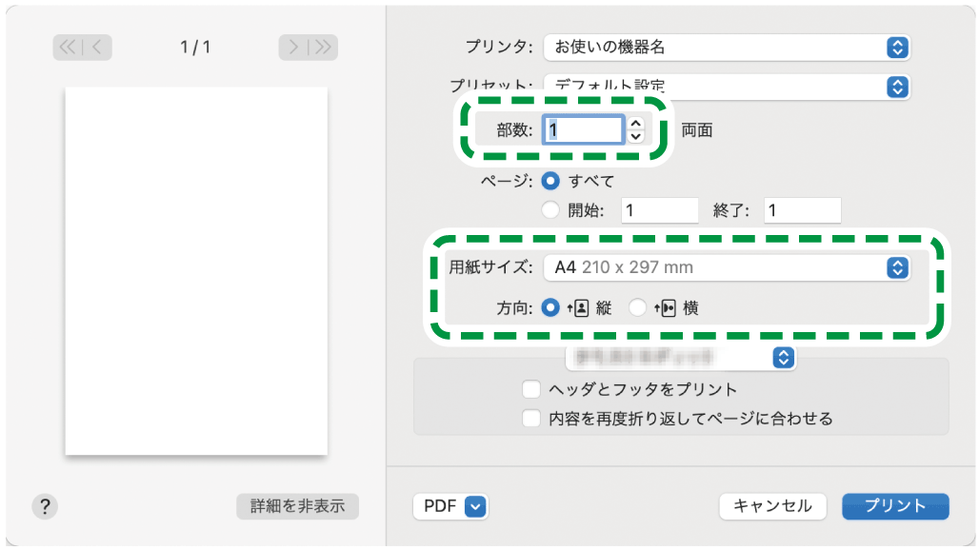Select the 開始 page range radio button

pyautogui.click(x=550, y=209)
